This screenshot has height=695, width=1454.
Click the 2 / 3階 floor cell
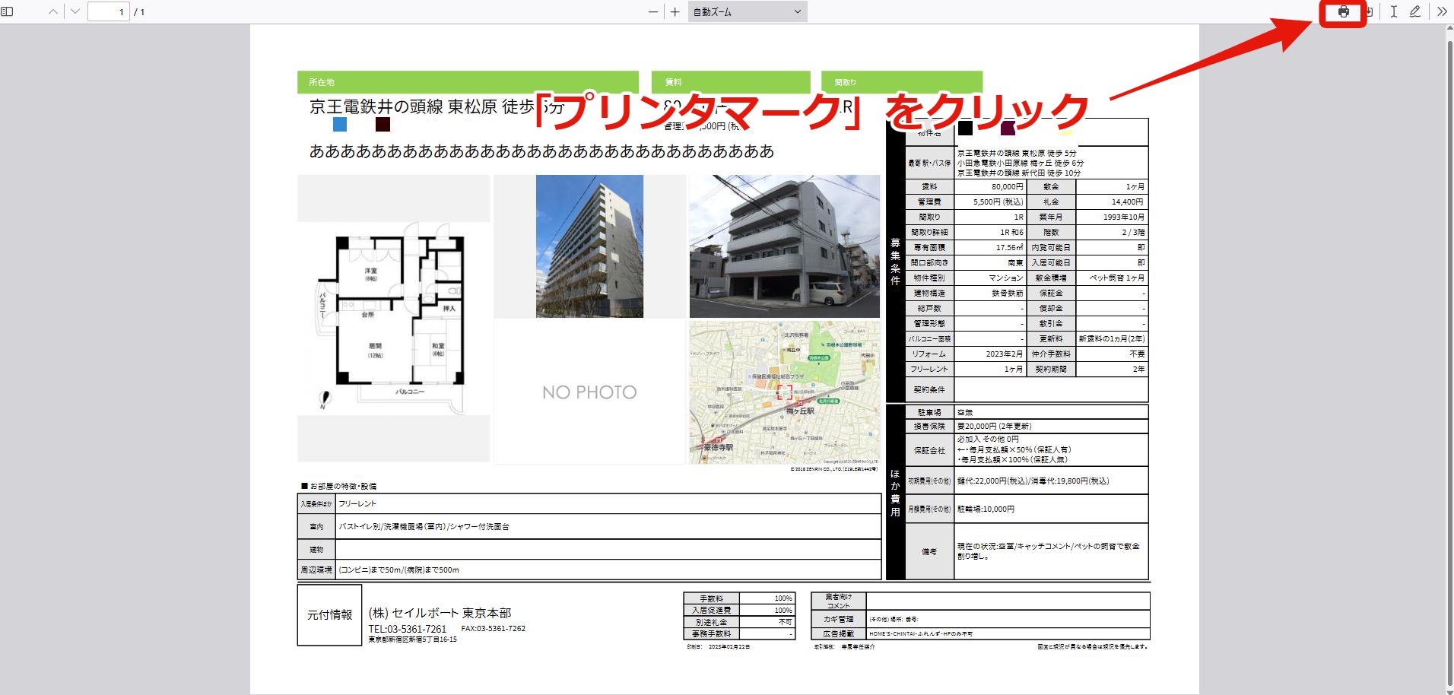1112,232
